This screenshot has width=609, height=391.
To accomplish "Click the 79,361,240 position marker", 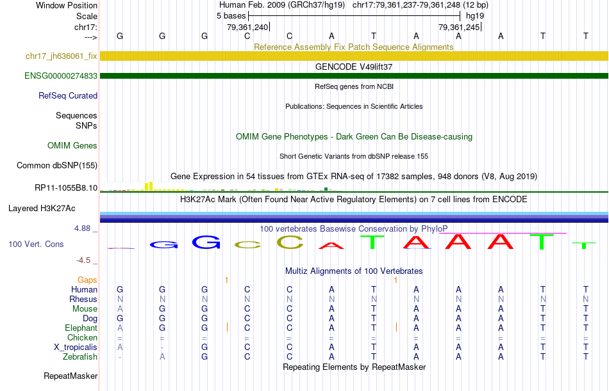I will [x=248, y=28].
